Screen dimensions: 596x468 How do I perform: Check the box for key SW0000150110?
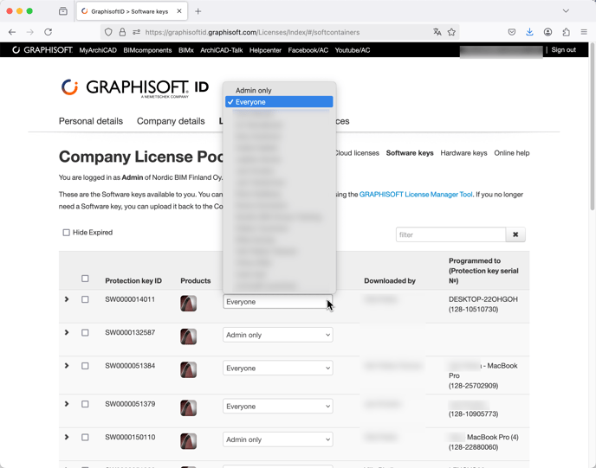click(x=85, y=437)
